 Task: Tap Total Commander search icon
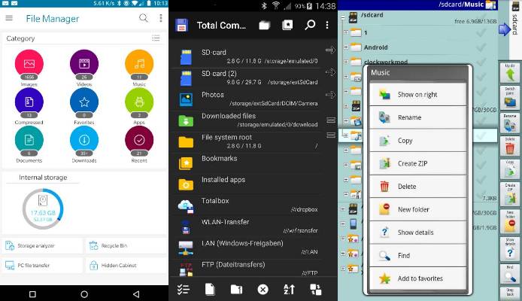click(x=310, y=25)
